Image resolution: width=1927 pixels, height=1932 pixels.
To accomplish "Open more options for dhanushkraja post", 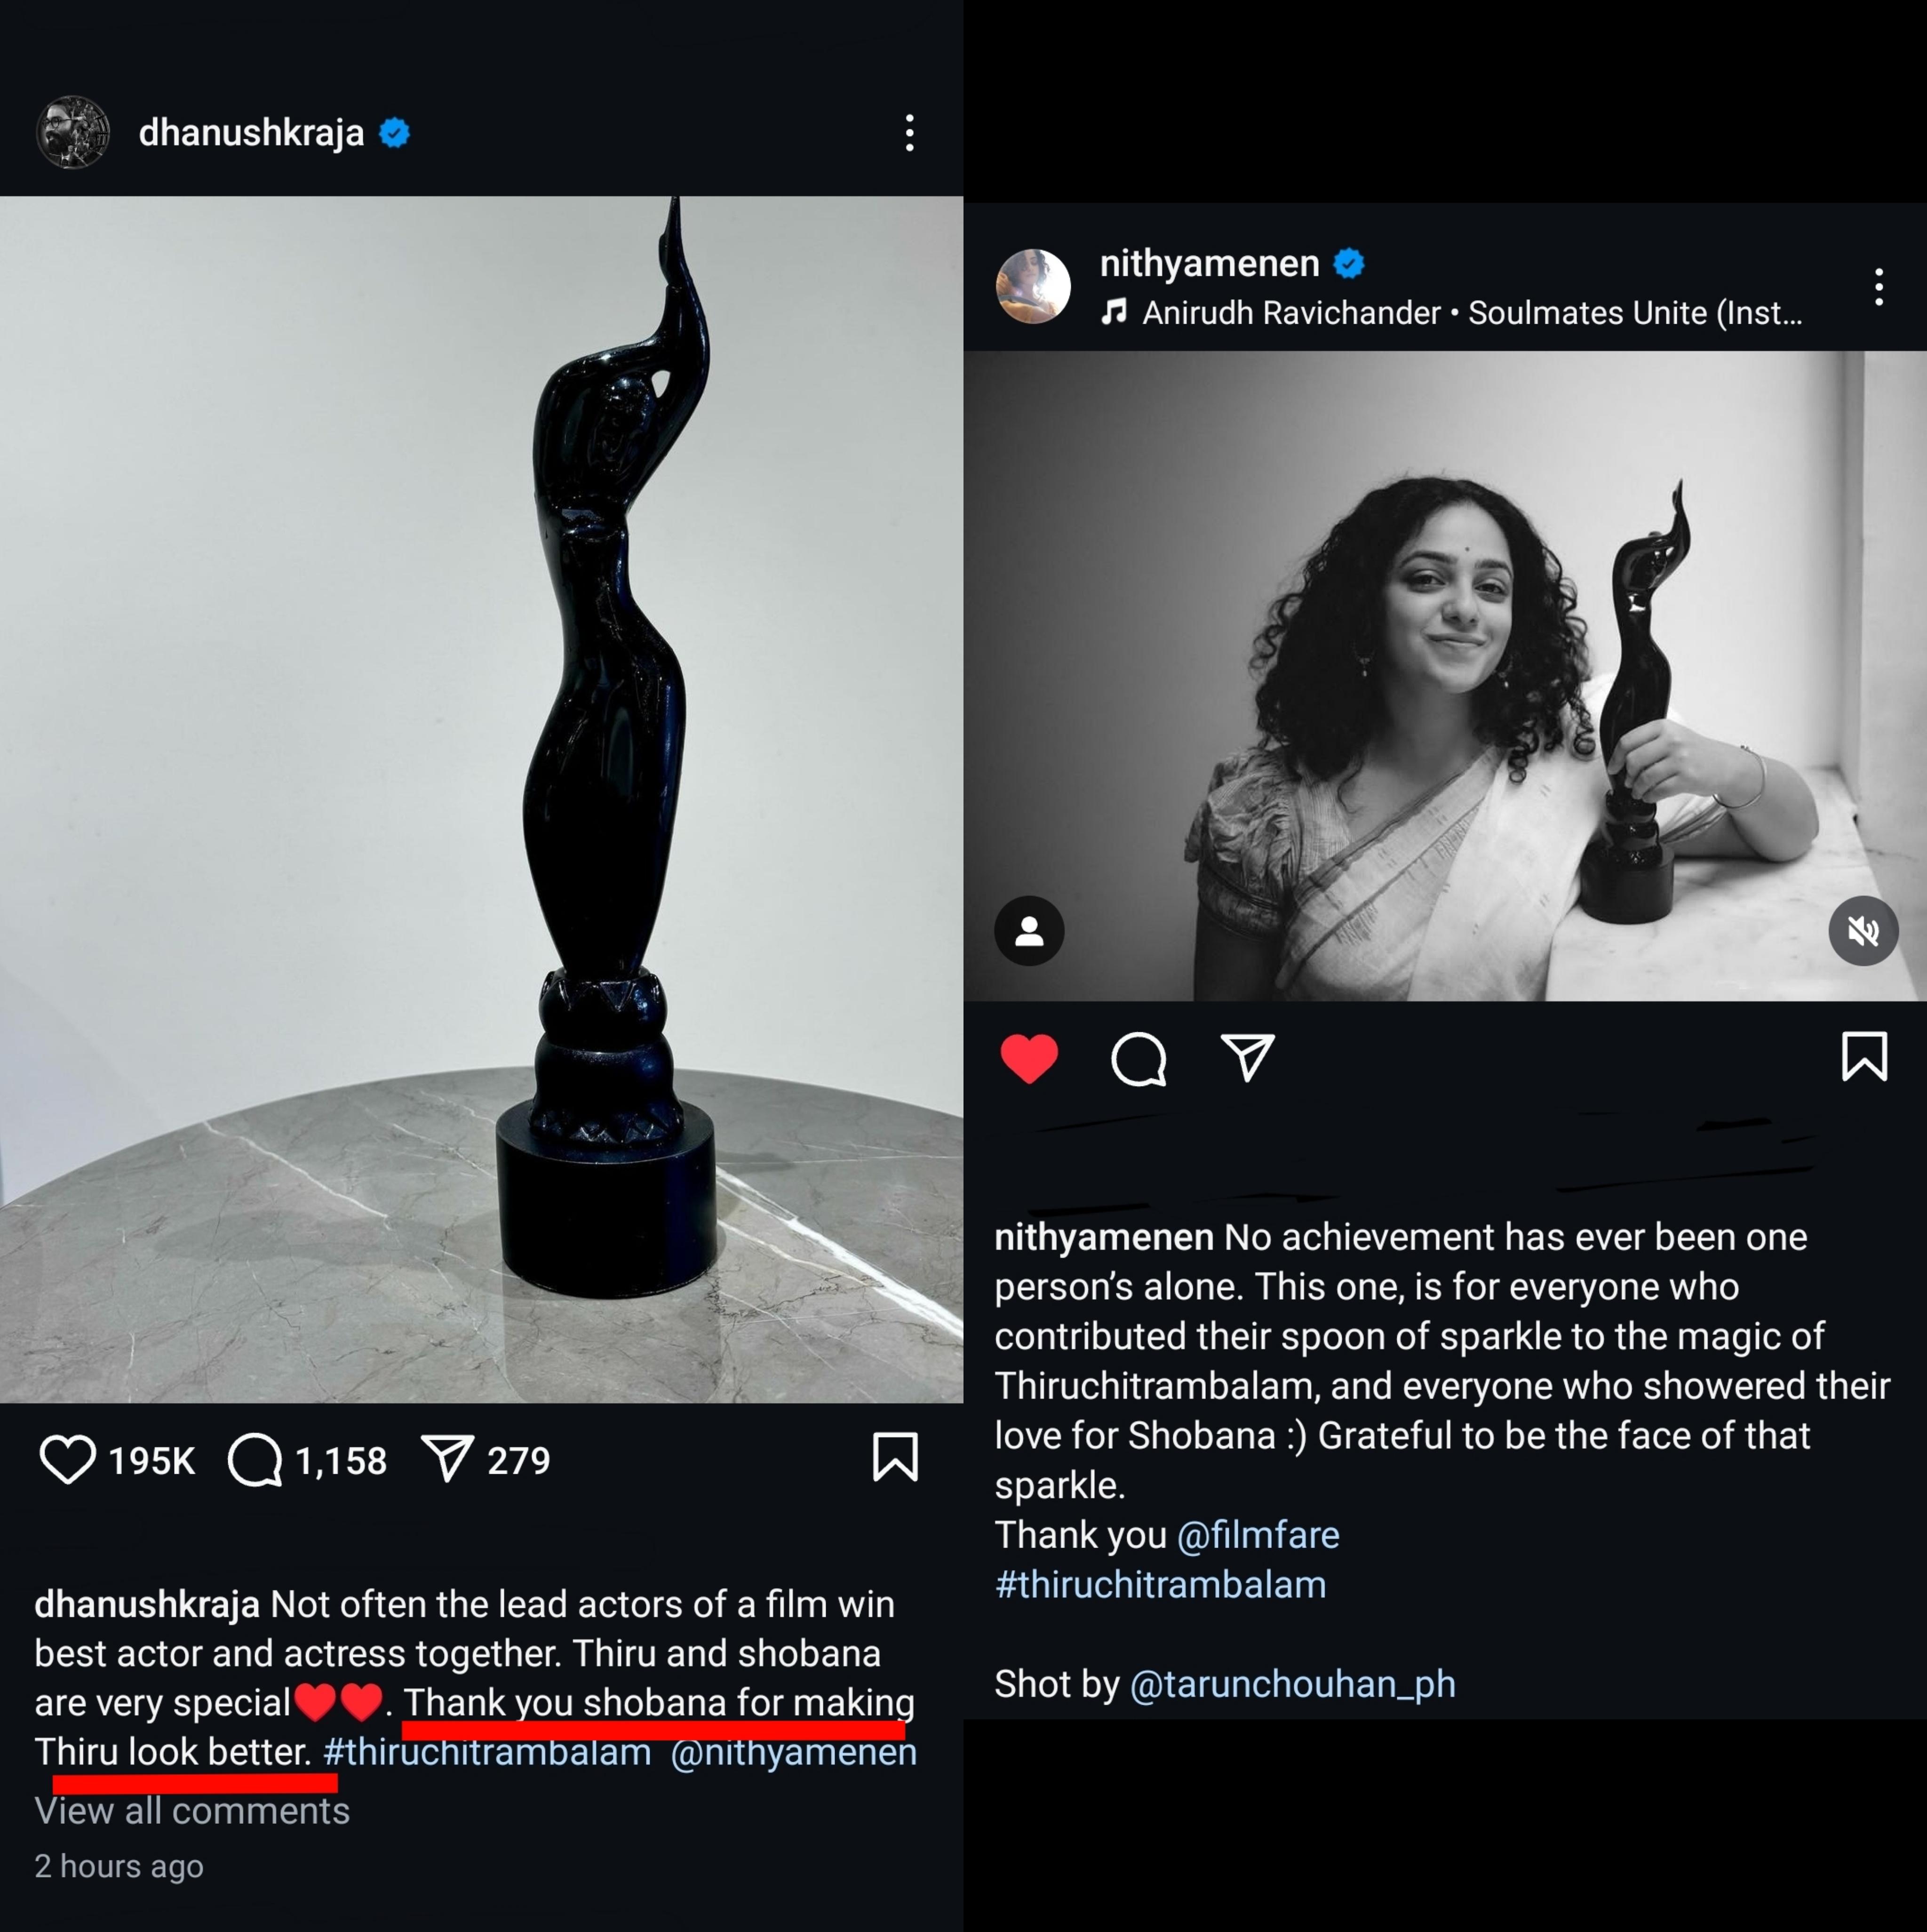I will tap(909, 133).
